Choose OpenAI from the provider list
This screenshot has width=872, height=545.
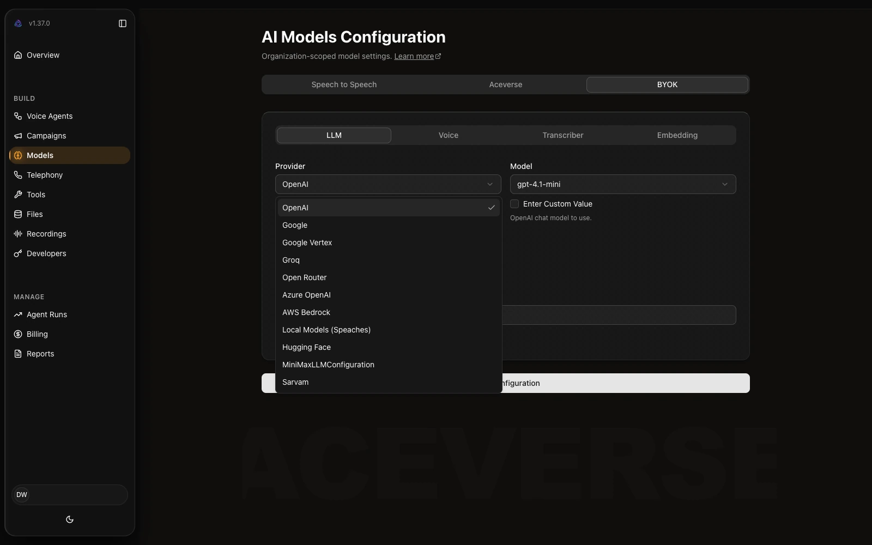pyautogui.click(x=389, y=208)
